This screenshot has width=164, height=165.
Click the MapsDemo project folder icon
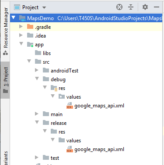click(22, 18)
